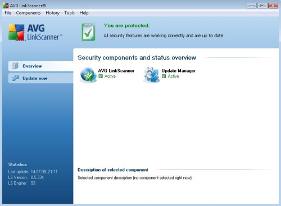281x206 pixels.
Task: Maximize the AVG LinkScanner window
Action: [x=262, y=6]
